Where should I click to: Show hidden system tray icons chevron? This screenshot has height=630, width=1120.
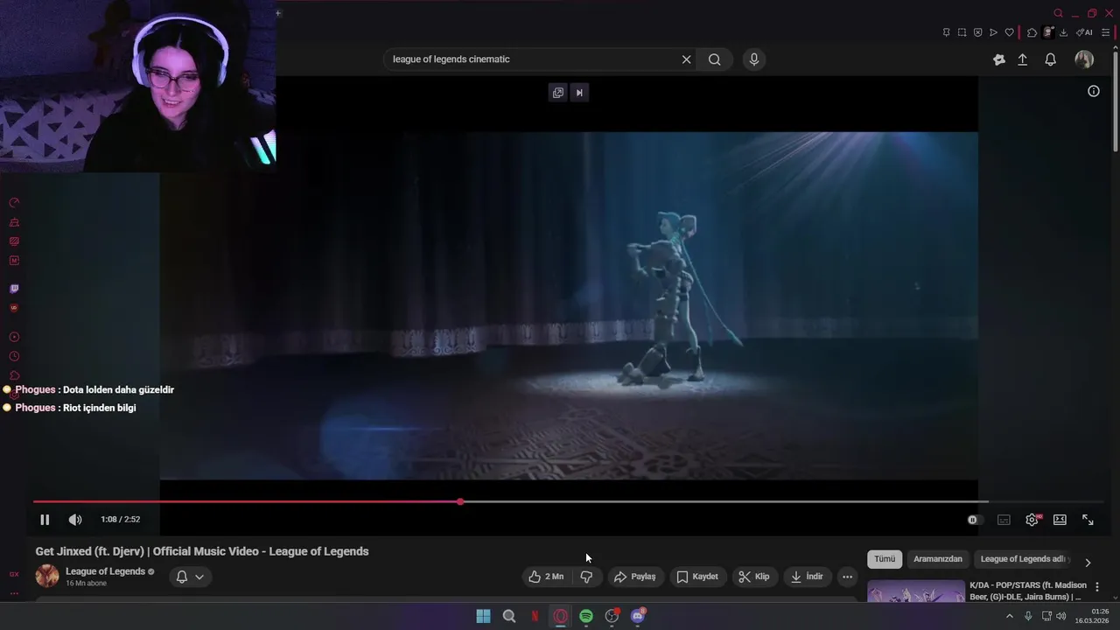pos(1010,616)
